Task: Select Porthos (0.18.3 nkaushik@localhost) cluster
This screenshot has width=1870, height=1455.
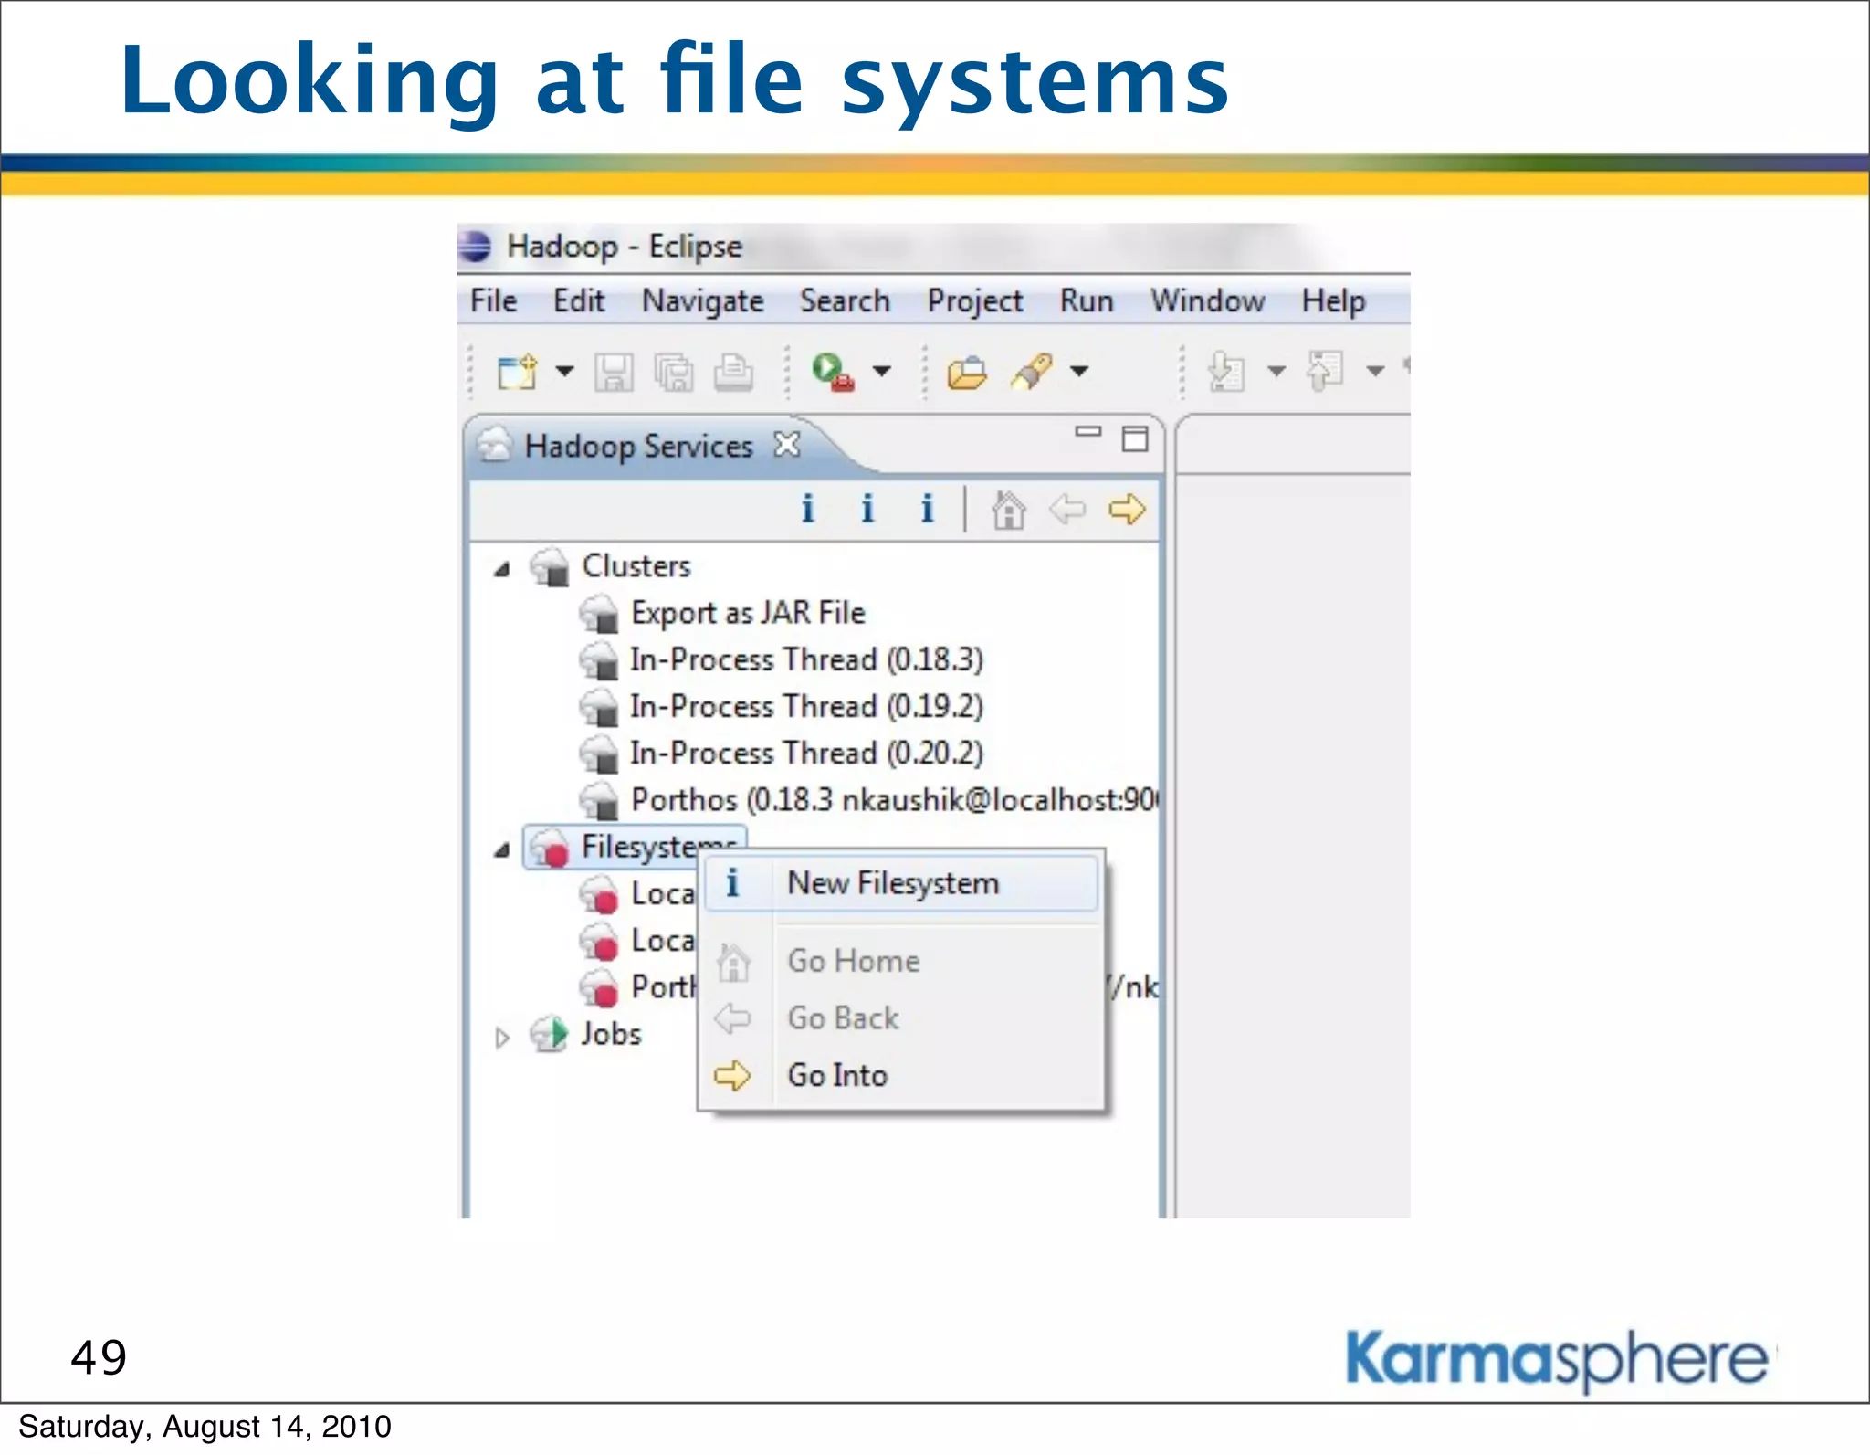Action: point(894,800)
